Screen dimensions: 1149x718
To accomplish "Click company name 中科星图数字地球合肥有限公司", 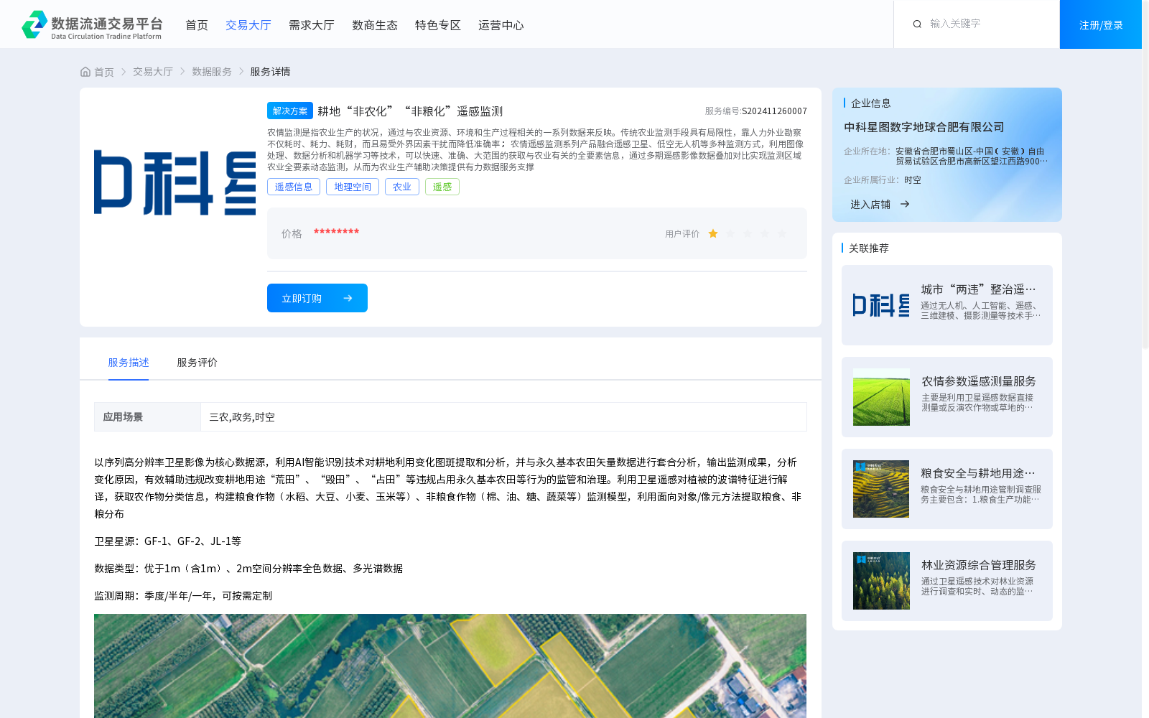I will click(x=924, y=127).
